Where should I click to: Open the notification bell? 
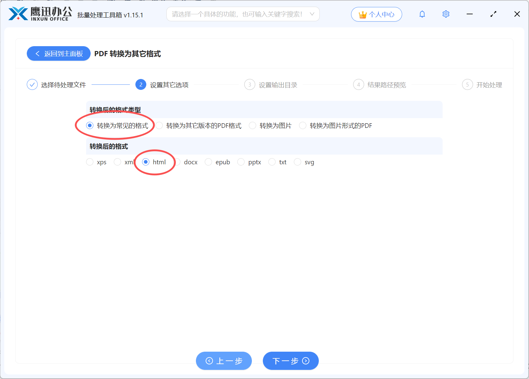pyautogui.click(x=422, y=14)
